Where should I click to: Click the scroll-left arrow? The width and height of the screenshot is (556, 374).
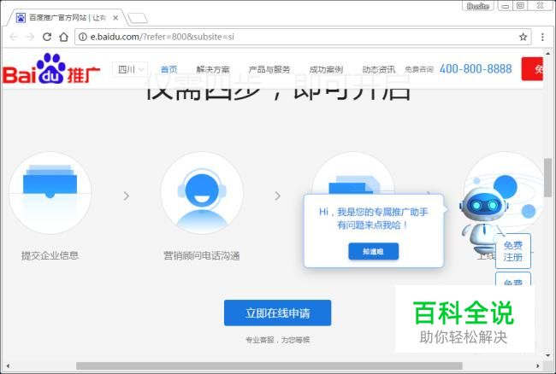(8, 365)
